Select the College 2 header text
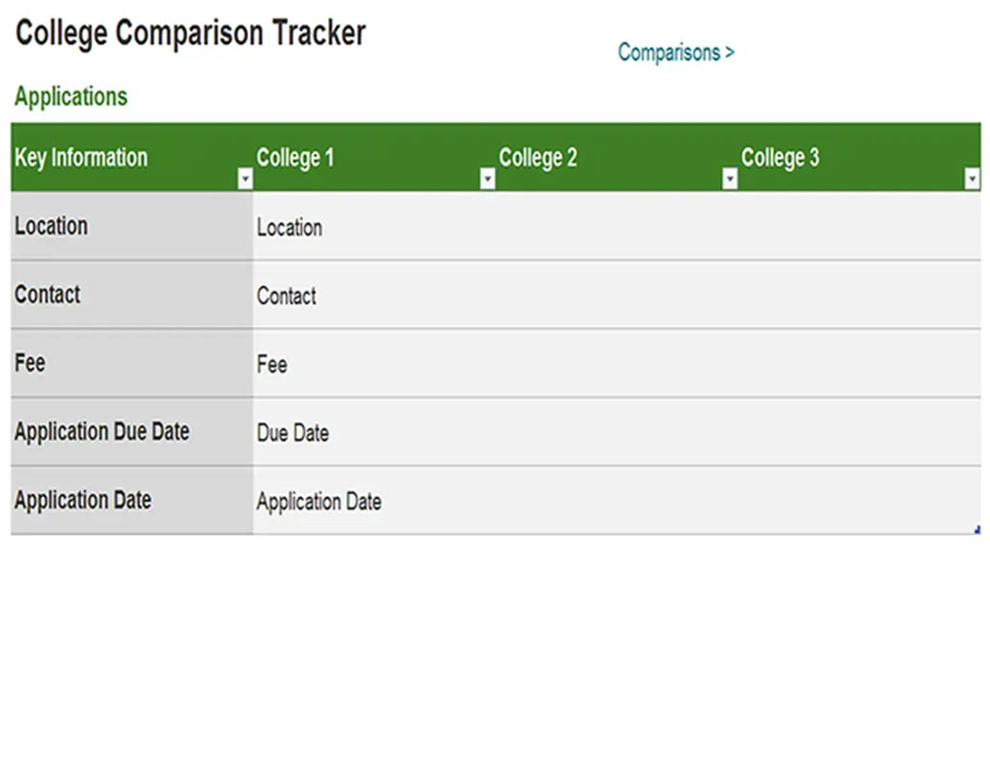The width and height of the screenshot is (990, 763). tap(538, 157)
